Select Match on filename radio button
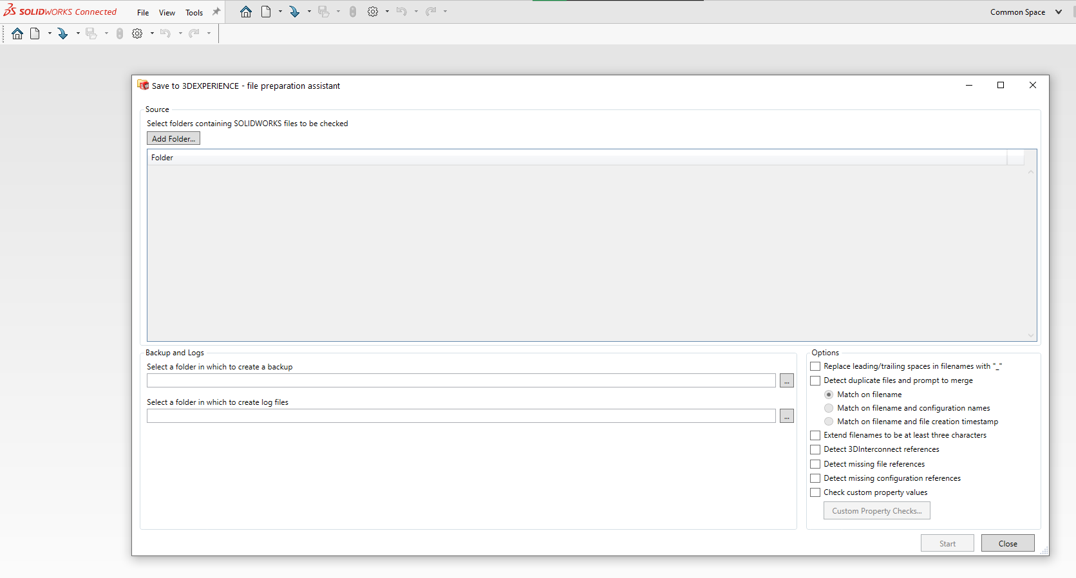The width and height of the screenshot is (1076, 578). pos(829,395)
